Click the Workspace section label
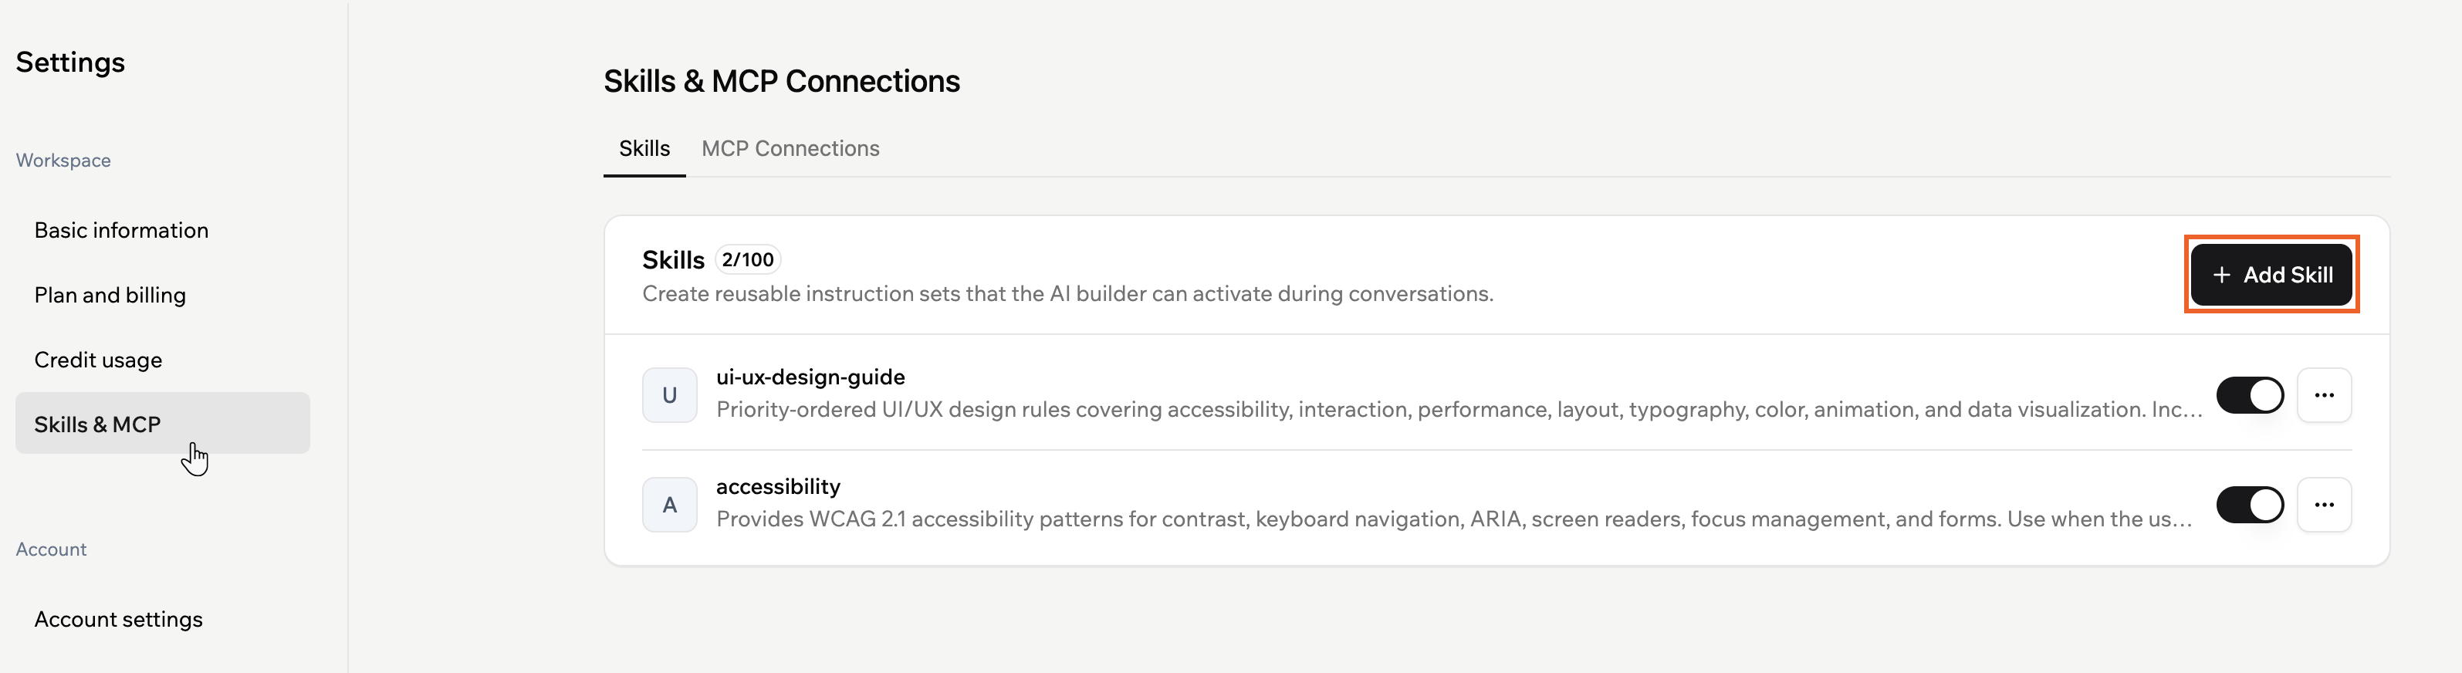This screenshot has width=2462, height=673. click(x=63, y=160)
